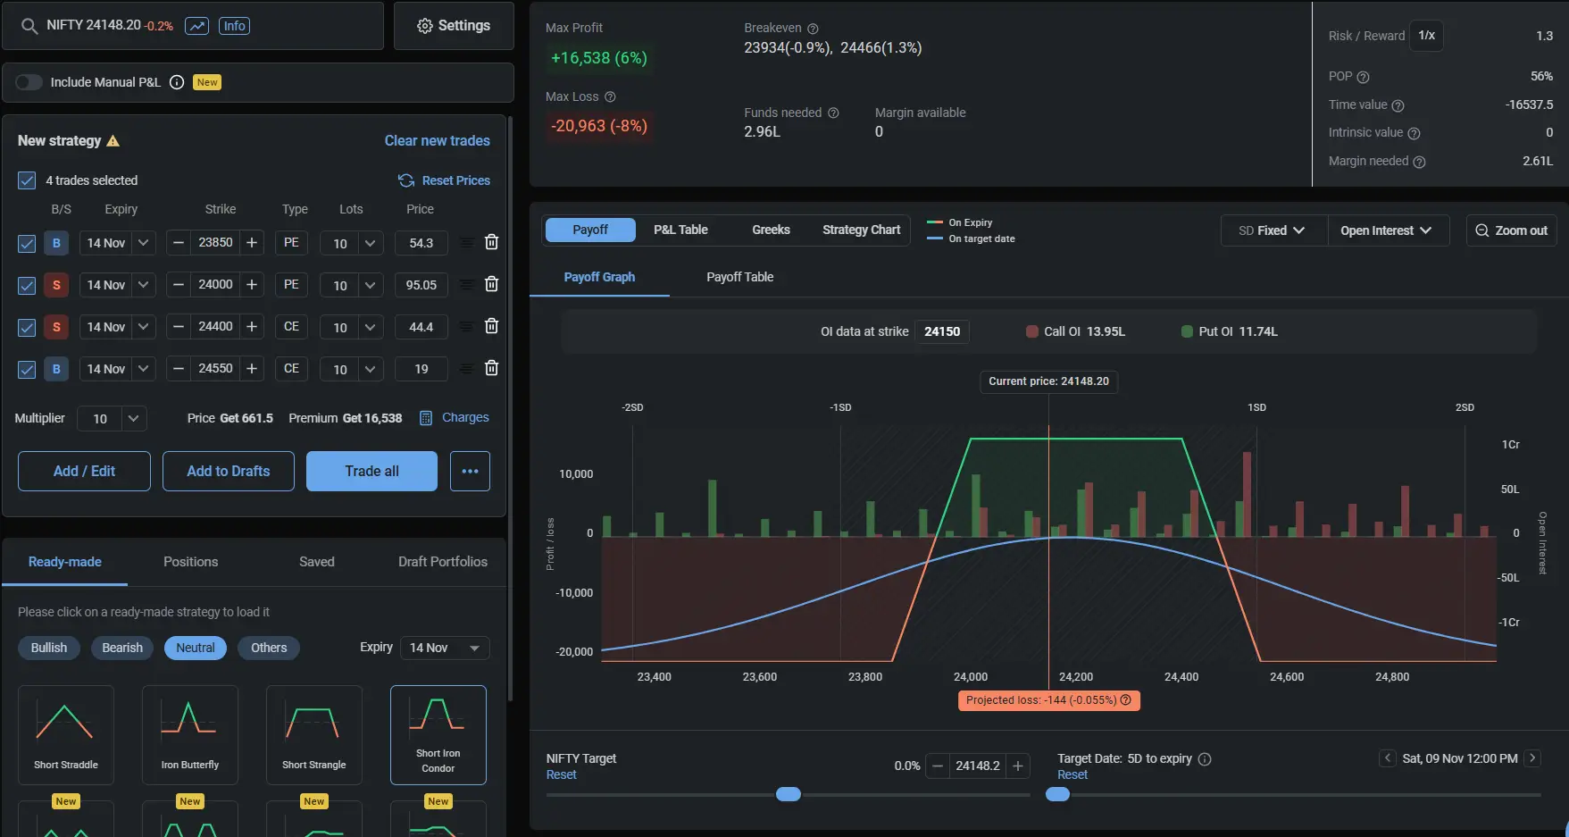The height and width of the screenshot is (837, 1569).
Task: Click the Trade all button
Action: point(371,471)
